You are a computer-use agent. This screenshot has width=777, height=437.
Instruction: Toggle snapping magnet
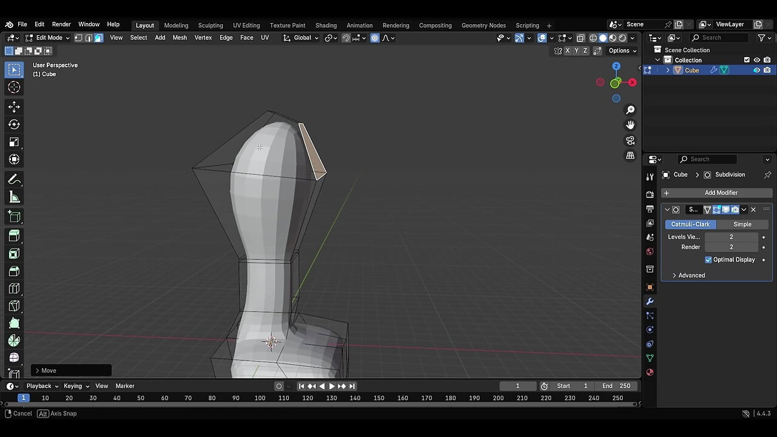pyautogui.click(x=346, y=38)
